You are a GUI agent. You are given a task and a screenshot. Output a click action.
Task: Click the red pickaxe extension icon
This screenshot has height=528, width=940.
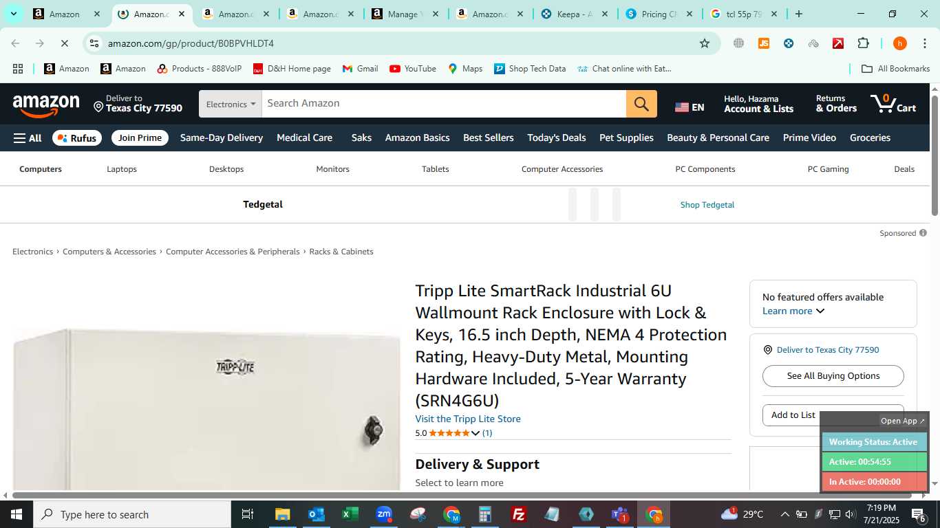[x=838, y=43]
